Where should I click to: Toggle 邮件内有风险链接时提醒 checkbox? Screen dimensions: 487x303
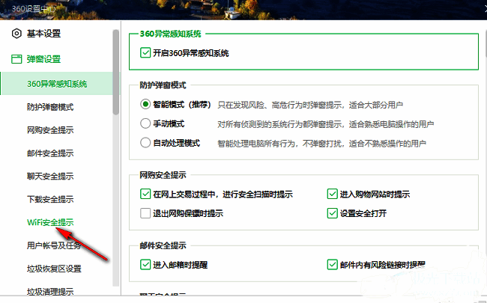pyautogui.click(x=333, y=265)
